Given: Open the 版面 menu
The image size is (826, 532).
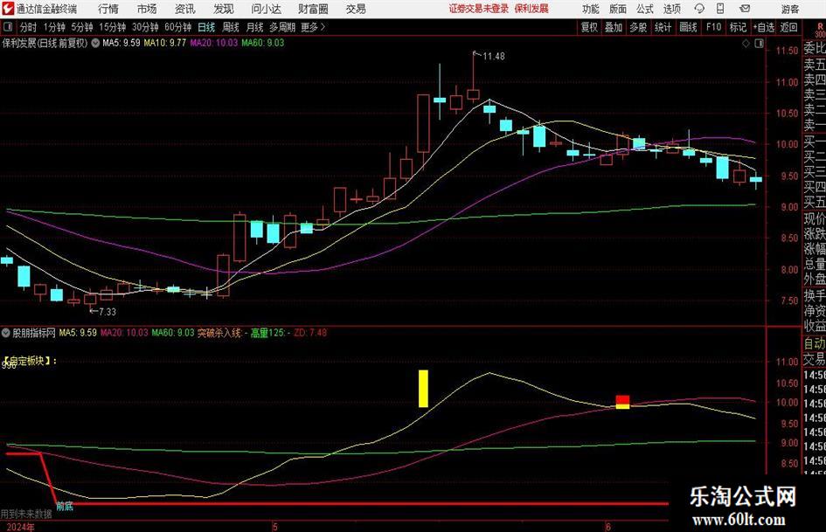Looking at the screenshot, I should 618,9.
